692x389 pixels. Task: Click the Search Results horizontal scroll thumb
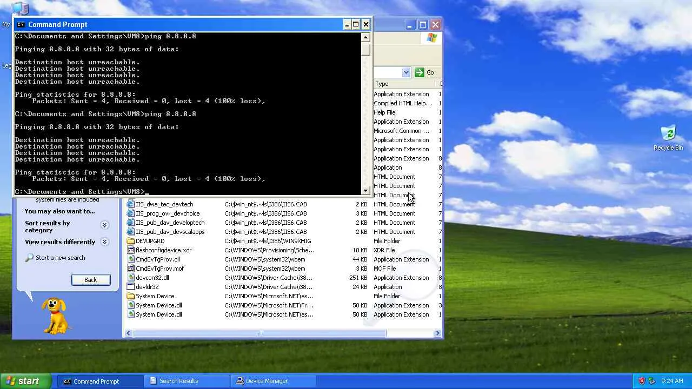point(259,333)
